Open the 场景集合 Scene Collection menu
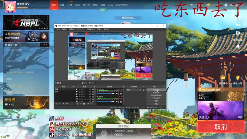The image size is (247, 139). [90, 29]
